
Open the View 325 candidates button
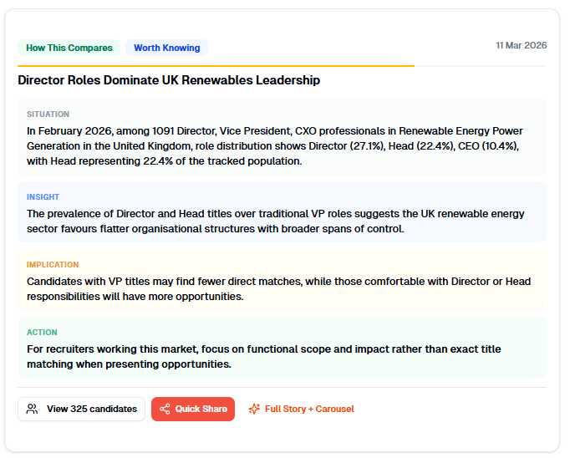[82, 410]
